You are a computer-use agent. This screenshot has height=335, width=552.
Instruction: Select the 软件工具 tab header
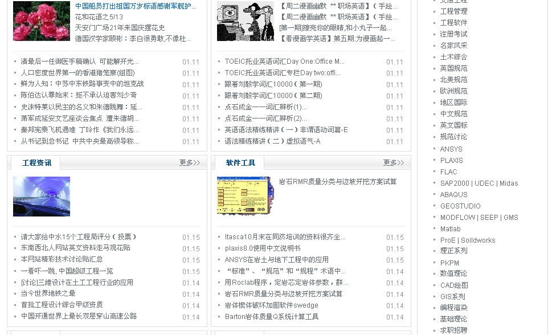point(240,163)
